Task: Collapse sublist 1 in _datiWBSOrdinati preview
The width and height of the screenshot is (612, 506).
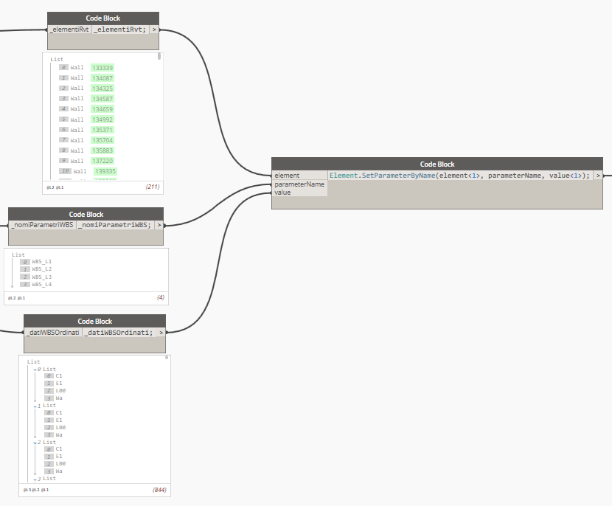Action: (x=35, y=406)
